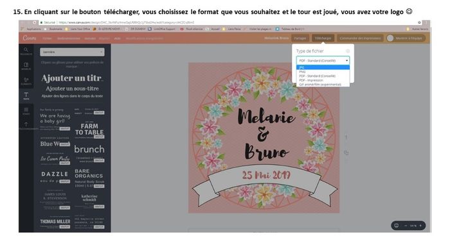Click the Annuler button in the top bar

(90, 38)
